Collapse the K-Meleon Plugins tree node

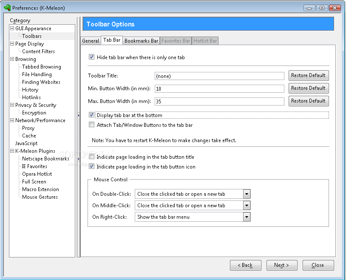tap(12, 151)
